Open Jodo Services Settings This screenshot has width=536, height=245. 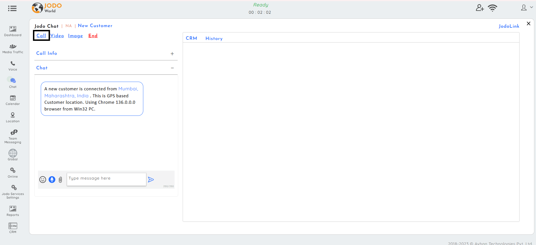[x=13, y=192]
